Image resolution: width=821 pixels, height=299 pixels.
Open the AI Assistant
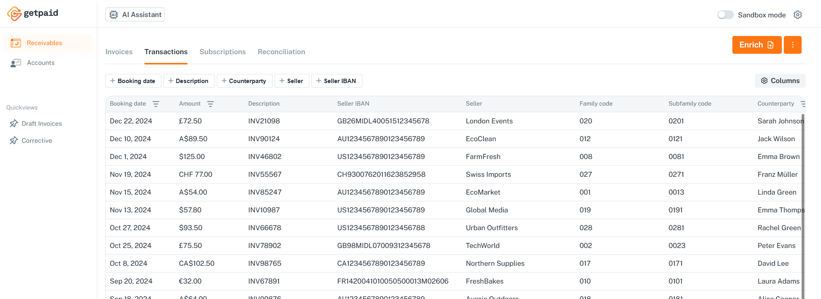[x=135, y=15]
